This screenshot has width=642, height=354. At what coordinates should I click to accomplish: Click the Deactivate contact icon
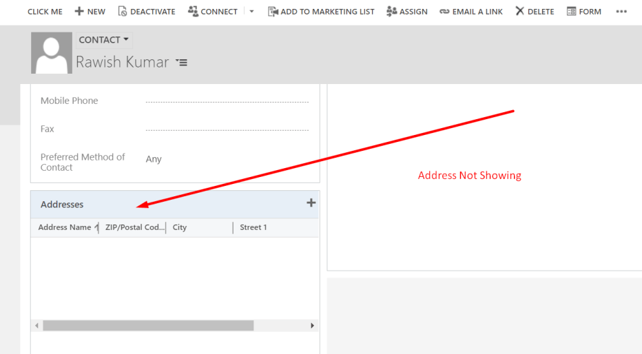(x=123, y=12)
